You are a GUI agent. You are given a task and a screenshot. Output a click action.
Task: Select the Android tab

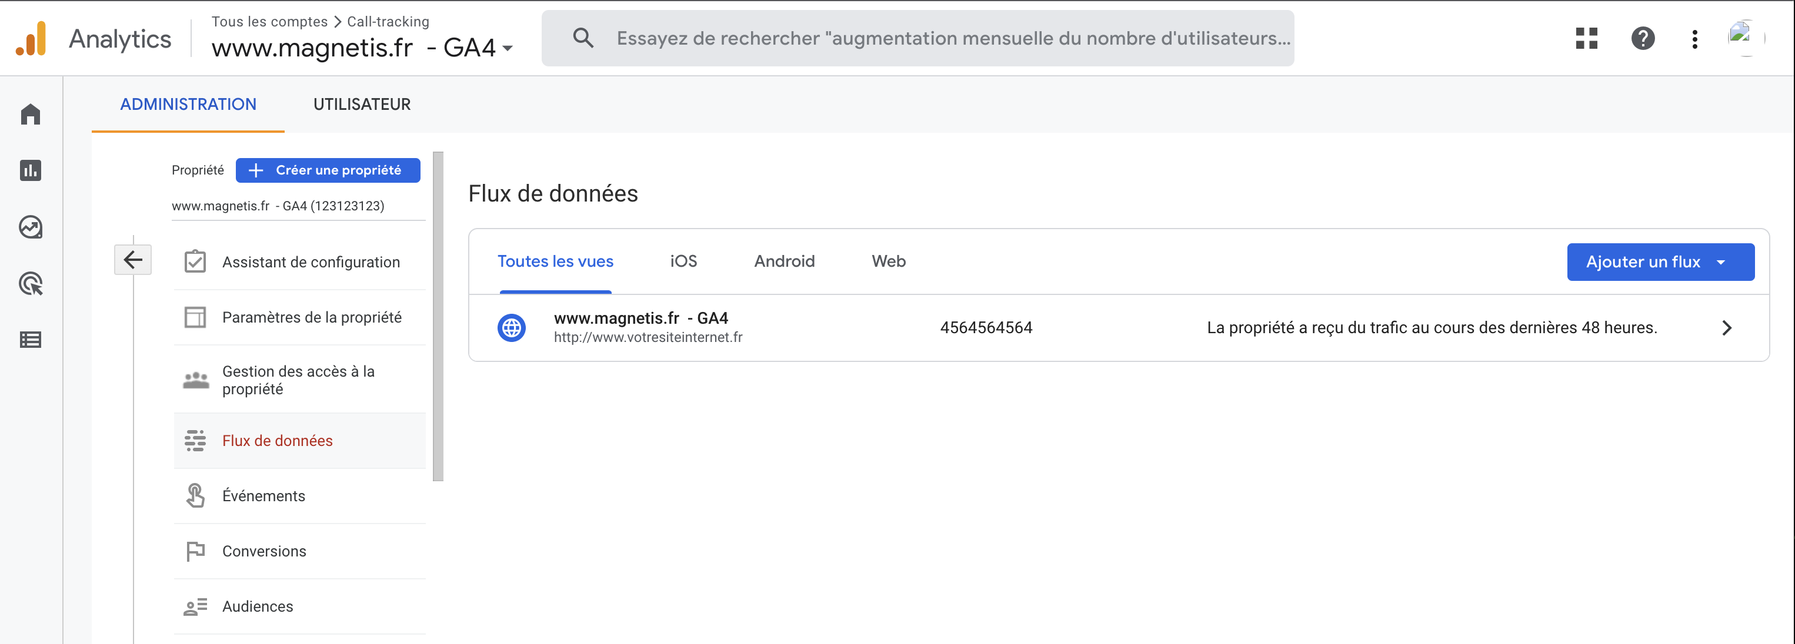click(784, 261)
